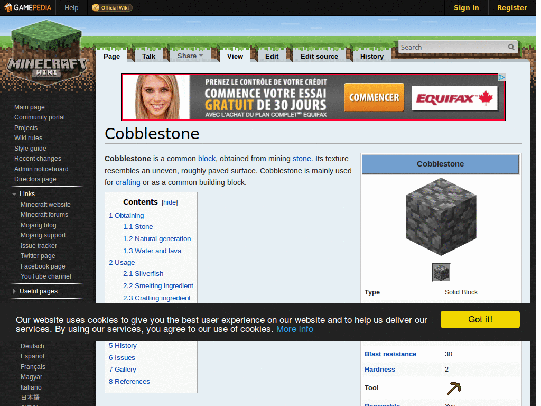
Task: Open Wiki rules in sidebar
Action: pos(29,138)
